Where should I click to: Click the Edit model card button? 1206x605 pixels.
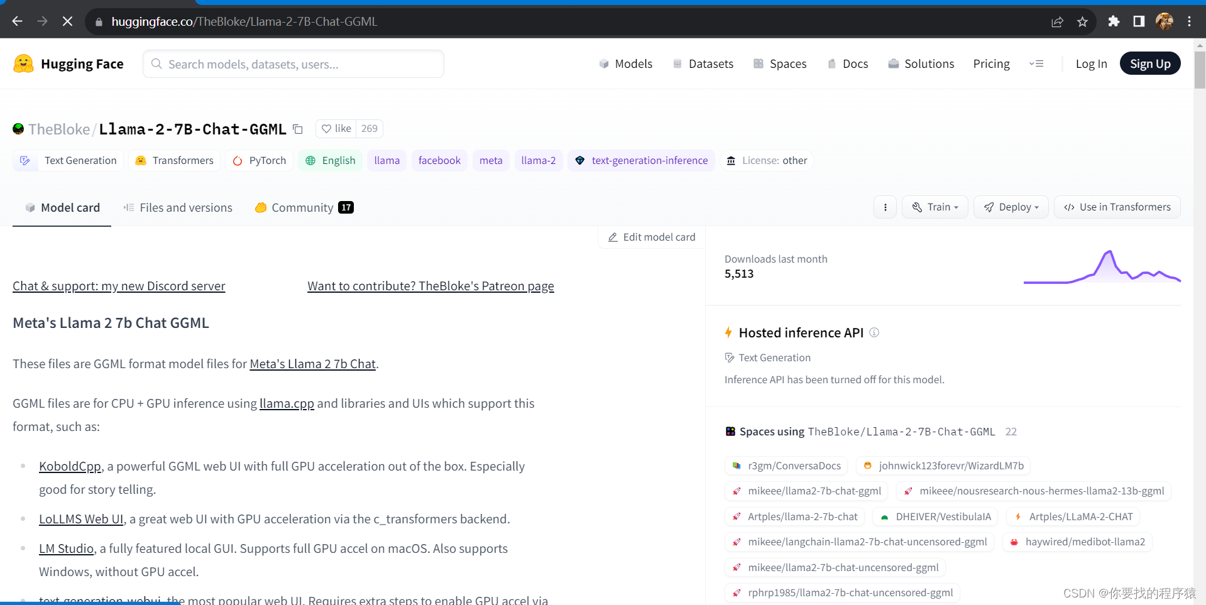(652, 237)
